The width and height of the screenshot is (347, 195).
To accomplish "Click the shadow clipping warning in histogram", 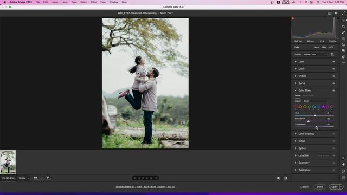I will 293,18.
